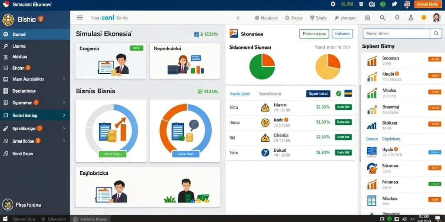This screenshot has height=222, width=445.
Task: Click the green round icon beside flag
Action: pos(338,94)
